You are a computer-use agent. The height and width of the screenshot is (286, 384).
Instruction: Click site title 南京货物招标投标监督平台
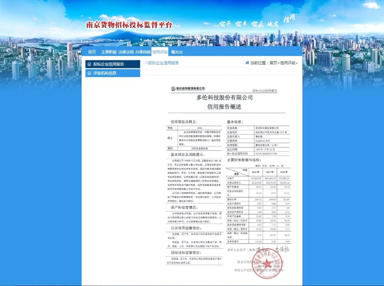tap(129, 25)
